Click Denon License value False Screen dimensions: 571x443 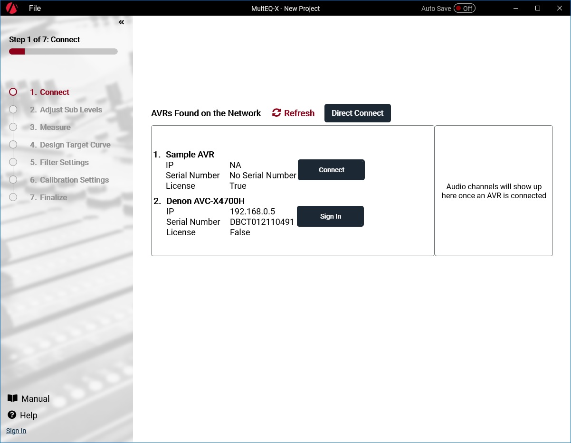[x=240, y=232]
